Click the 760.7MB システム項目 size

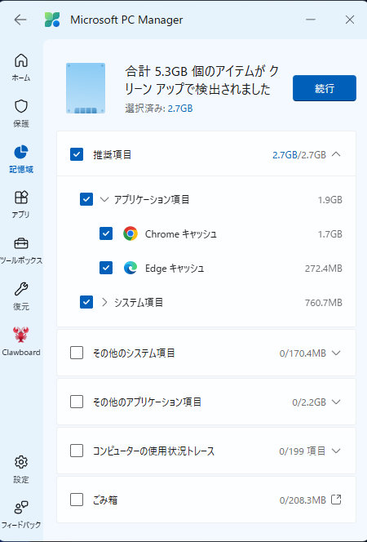tap(324, 303)
